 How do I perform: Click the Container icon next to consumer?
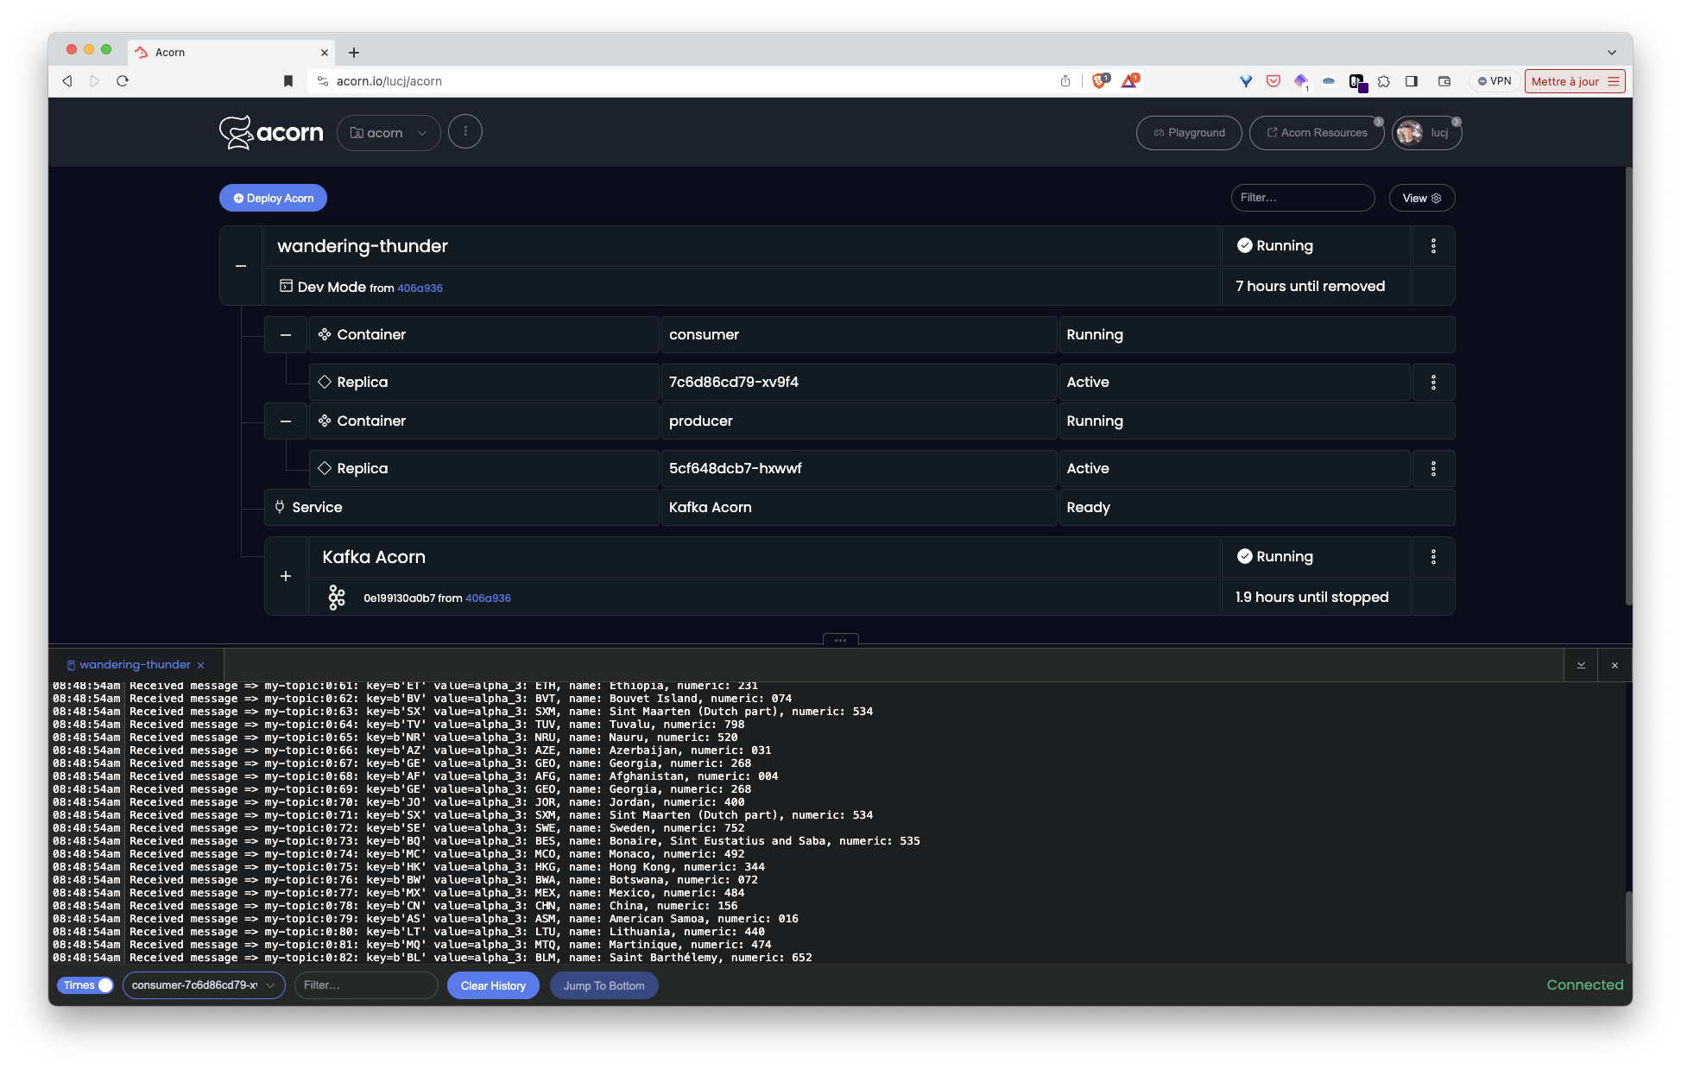[324, 333]
